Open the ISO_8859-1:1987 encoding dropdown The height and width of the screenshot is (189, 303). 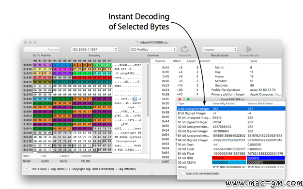point(94,49)
